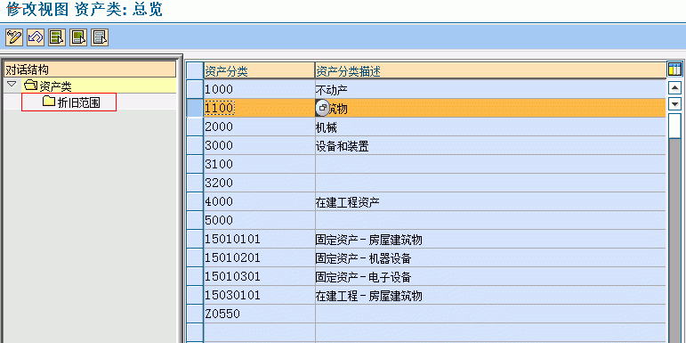Select row marker for asset class 5000
Image resolution: width=686 pixels, height=343 pixels.
coord(195,220)
